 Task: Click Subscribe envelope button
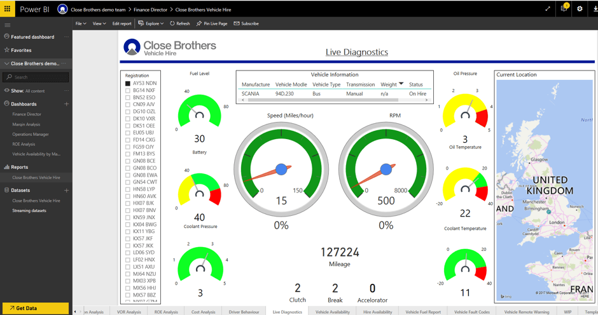[246, 23]
